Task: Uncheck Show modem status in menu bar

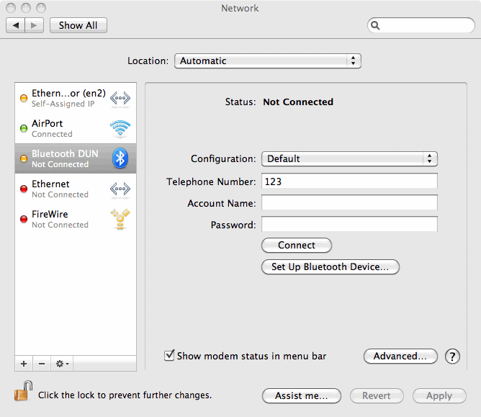Action: coord(170,356)
